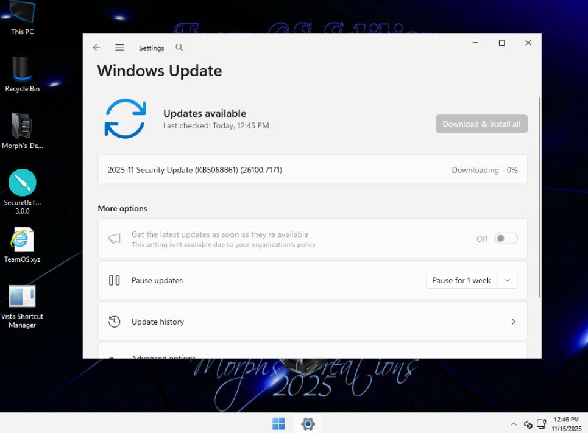
Task: Click the search magnifier icon in Settings
Action: click(179, 48)
